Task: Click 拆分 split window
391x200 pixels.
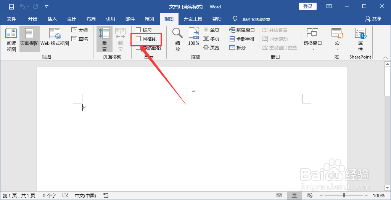Action: [238, 48]
